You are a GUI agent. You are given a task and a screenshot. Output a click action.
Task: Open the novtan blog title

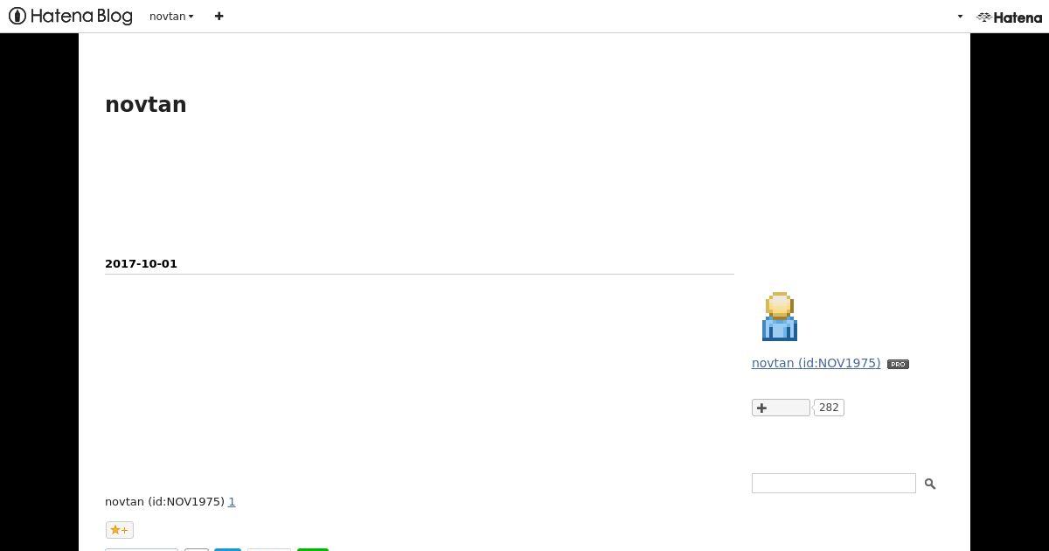point(146,104)
